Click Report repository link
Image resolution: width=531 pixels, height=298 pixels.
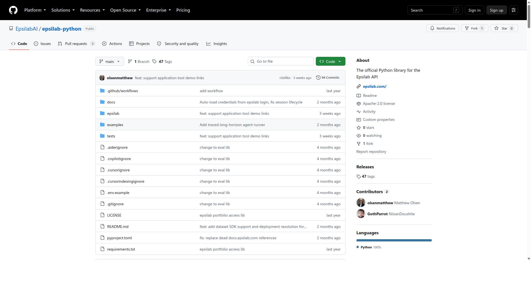[x=371, y=152]
